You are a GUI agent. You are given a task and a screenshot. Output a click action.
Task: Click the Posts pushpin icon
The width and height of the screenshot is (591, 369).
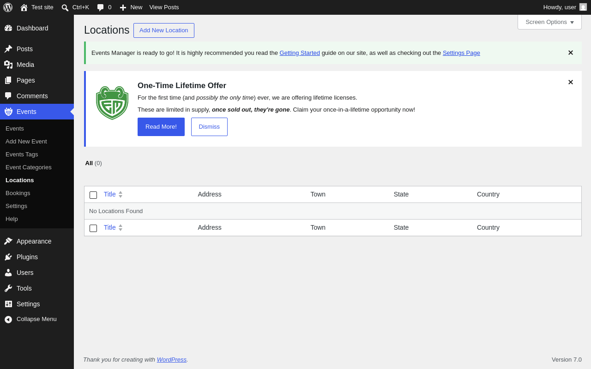pos(8,49)
